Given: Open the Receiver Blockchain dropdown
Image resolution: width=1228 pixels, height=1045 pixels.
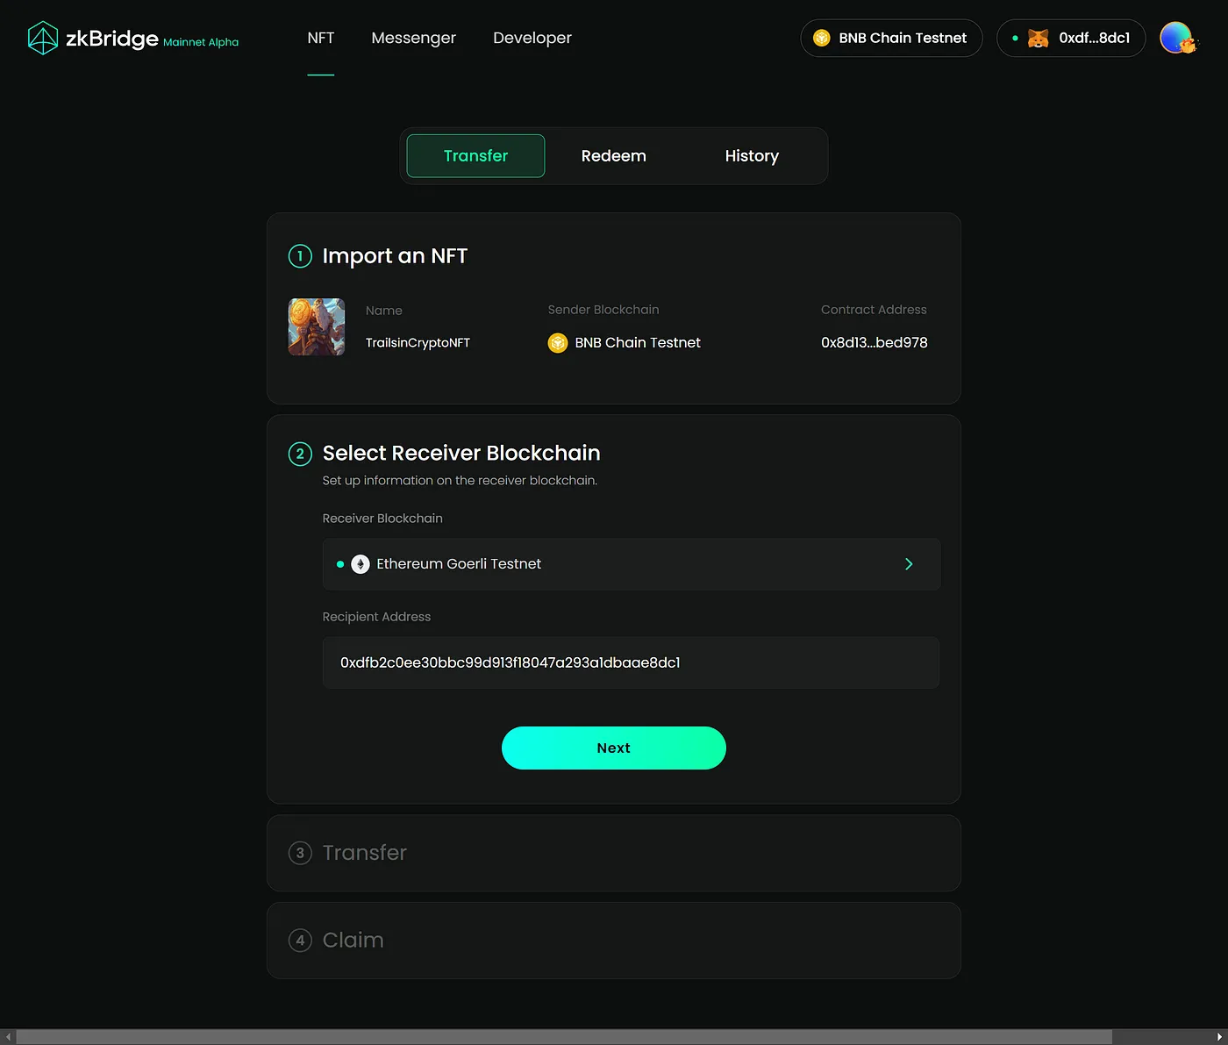Looking at the screenshot, I should 632,564.
